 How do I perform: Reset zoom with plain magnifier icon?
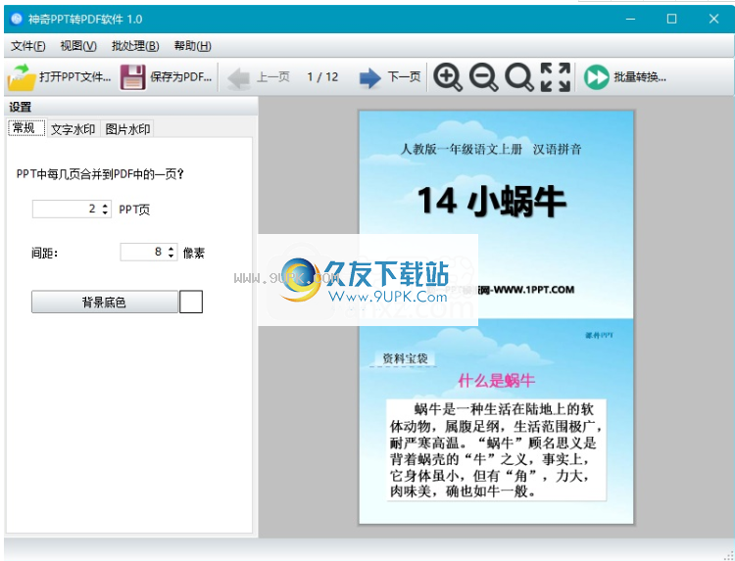(x=519, y=77)
